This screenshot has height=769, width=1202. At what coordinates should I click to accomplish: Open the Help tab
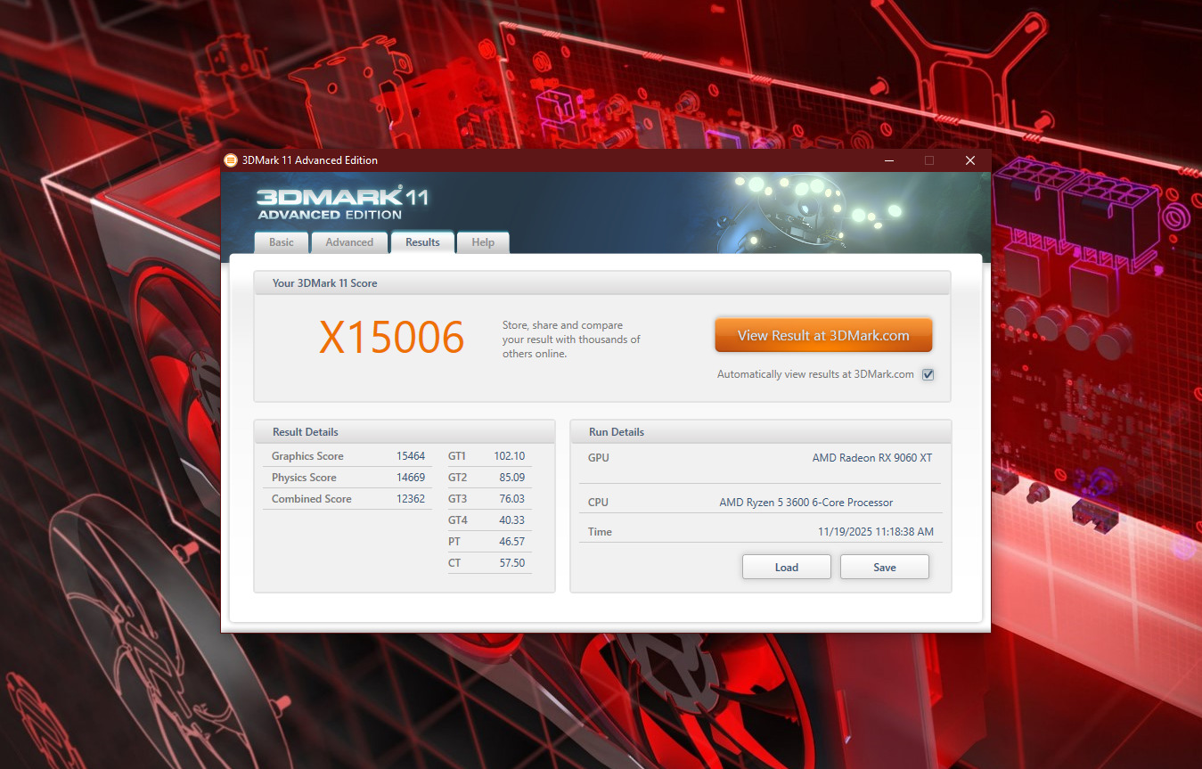point(483,242)
